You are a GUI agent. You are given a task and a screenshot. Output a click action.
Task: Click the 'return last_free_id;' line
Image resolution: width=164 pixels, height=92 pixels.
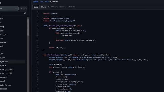tap(57, 48)
